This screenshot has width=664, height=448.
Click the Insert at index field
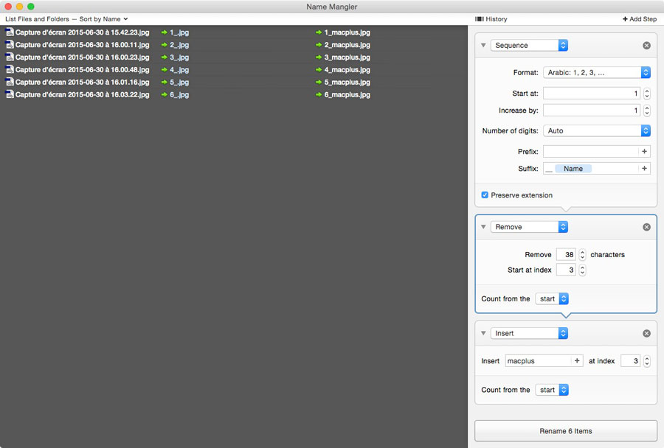[631, 361]
